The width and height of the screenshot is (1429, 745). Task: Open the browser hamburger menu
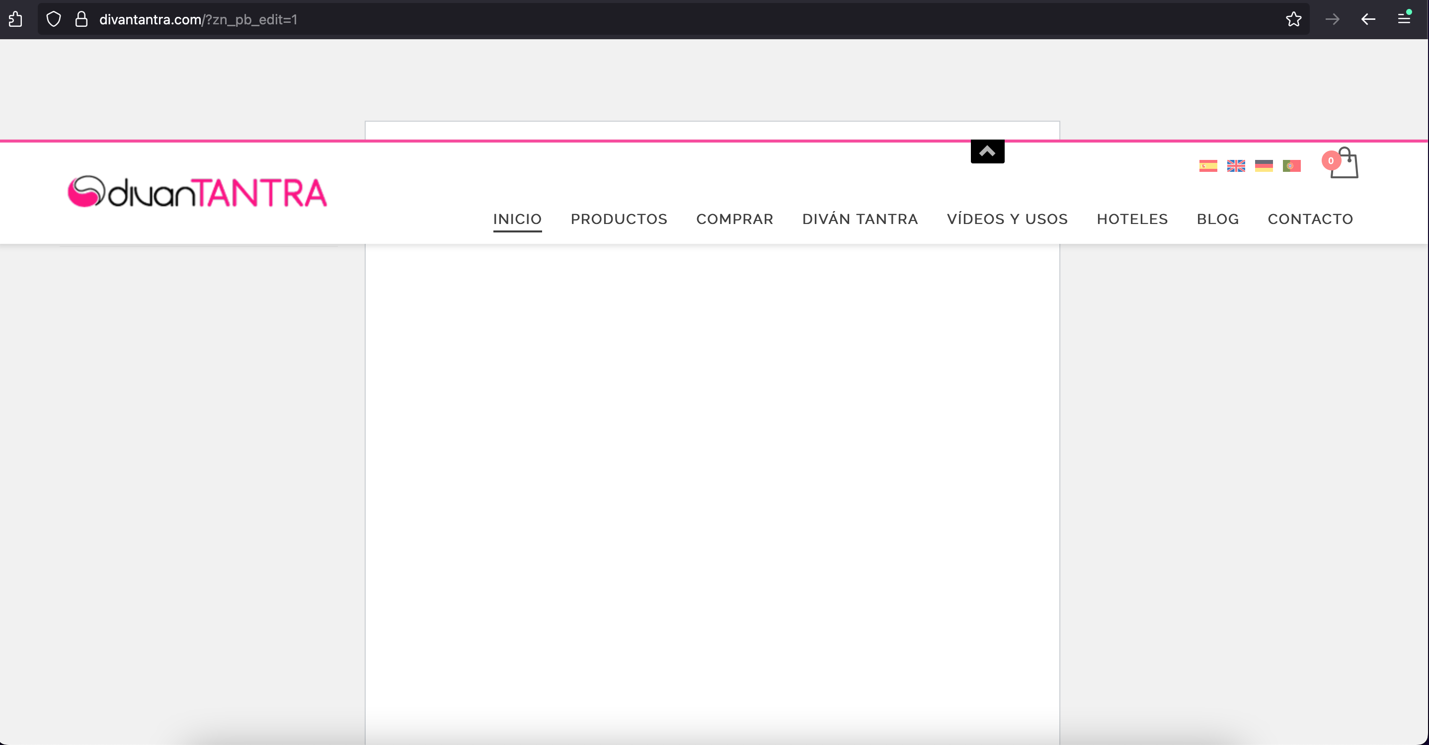(x=1404, y=18)
